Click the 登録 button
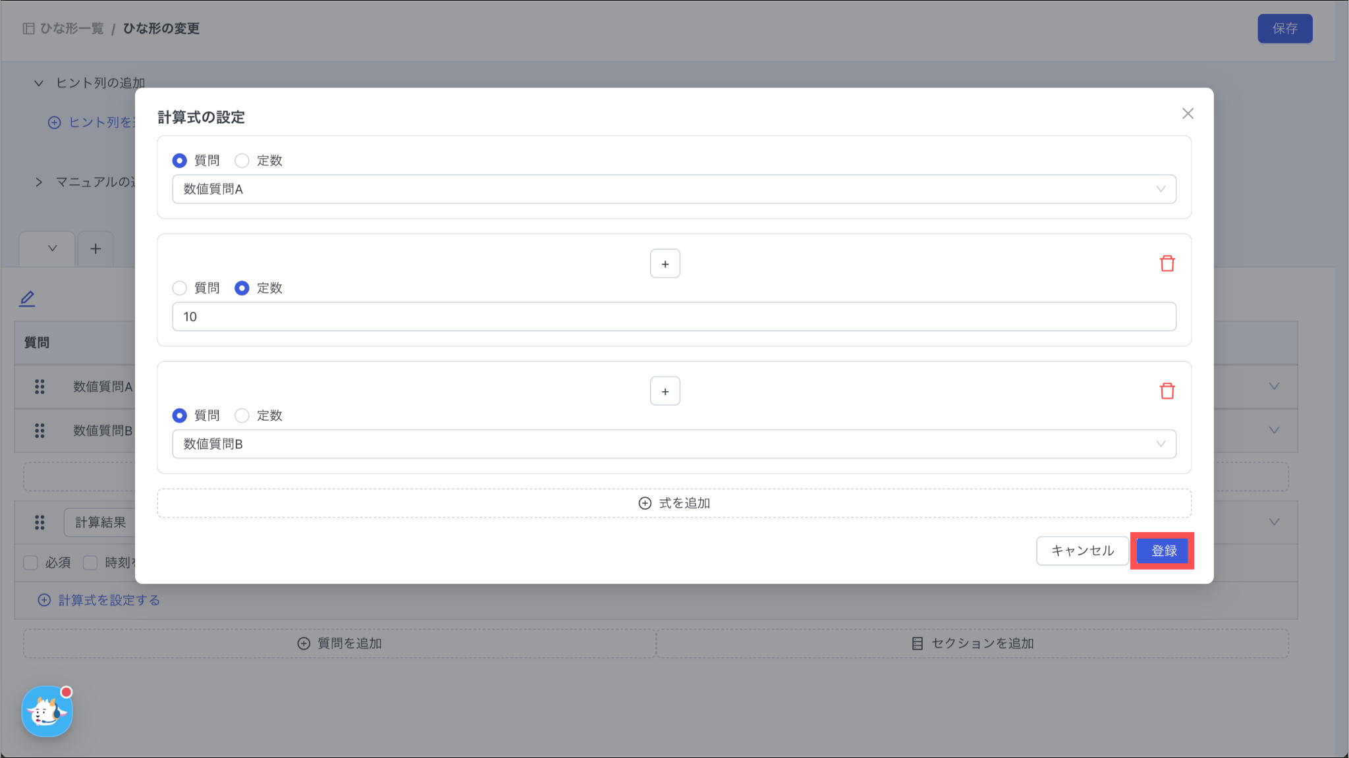The image size is (1349, 758). tap(1163, 551)
